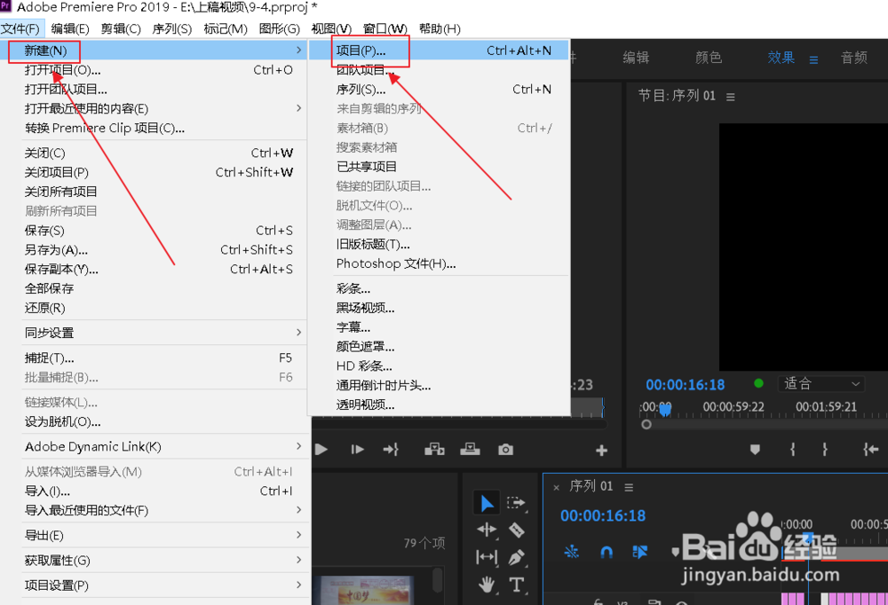Go to In point in Program monitor

[870, 450]
